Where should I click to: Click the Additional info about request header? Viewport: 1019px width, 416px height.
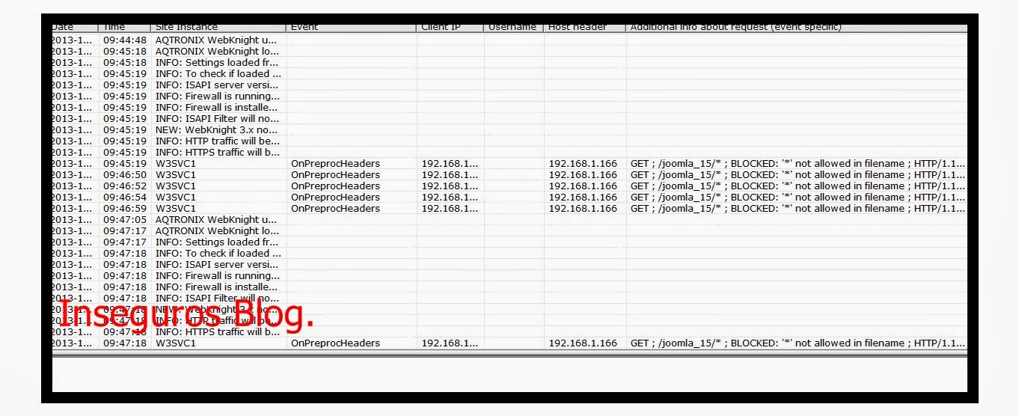(796, 28)
